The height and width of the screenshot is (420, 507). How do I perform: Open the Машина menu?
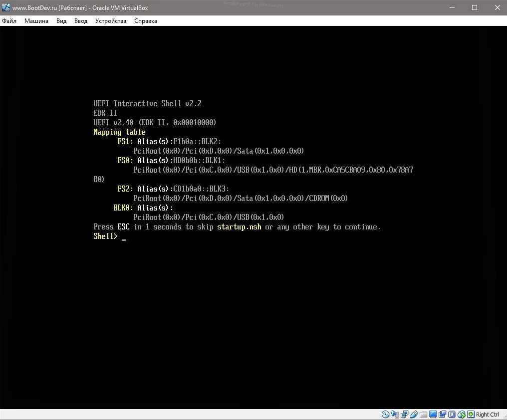point(35,20)
